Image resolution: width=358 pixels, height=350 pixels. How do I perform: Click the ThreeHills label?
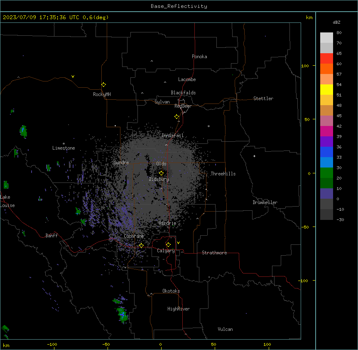click(x=223, y=174)
